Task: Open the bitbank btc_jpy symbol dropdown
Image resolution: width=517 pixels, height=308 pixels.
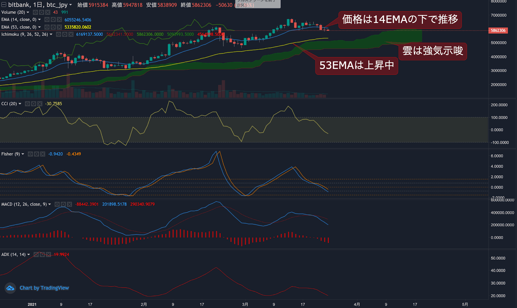Action: tap(70, 5)
